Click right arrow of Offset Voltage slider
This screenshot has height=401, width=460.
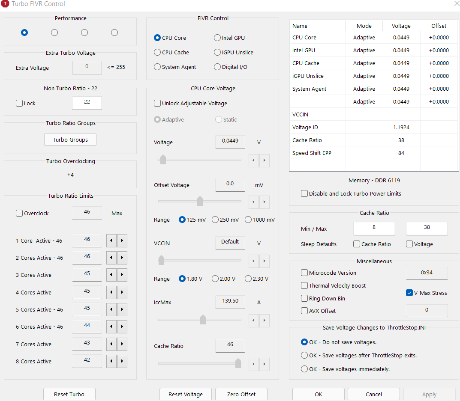265,202
